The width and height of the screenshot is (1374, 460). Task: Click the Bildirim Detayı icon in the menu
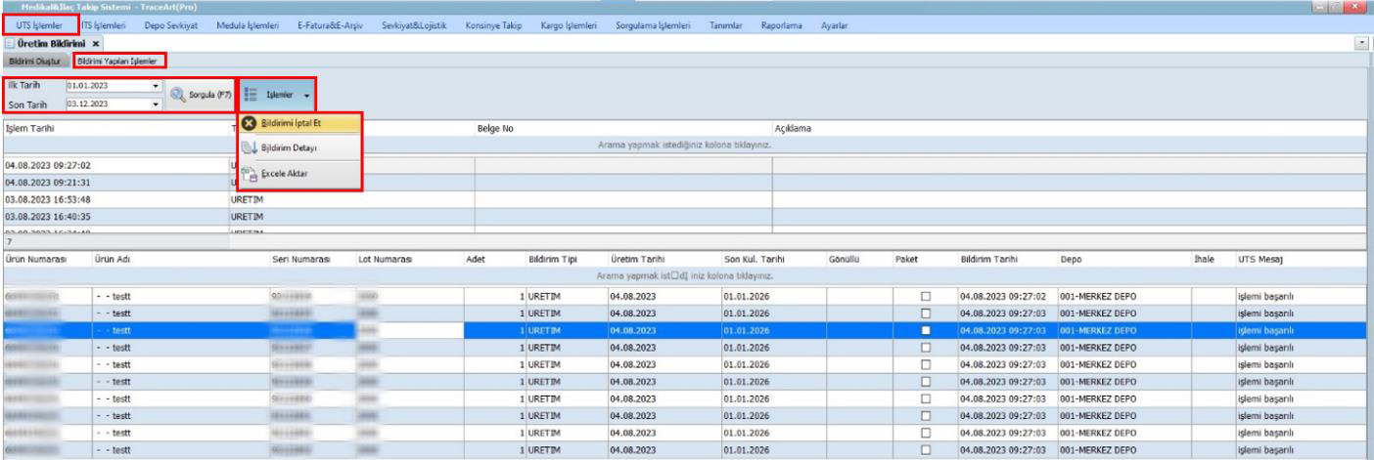tap(249, 147)
